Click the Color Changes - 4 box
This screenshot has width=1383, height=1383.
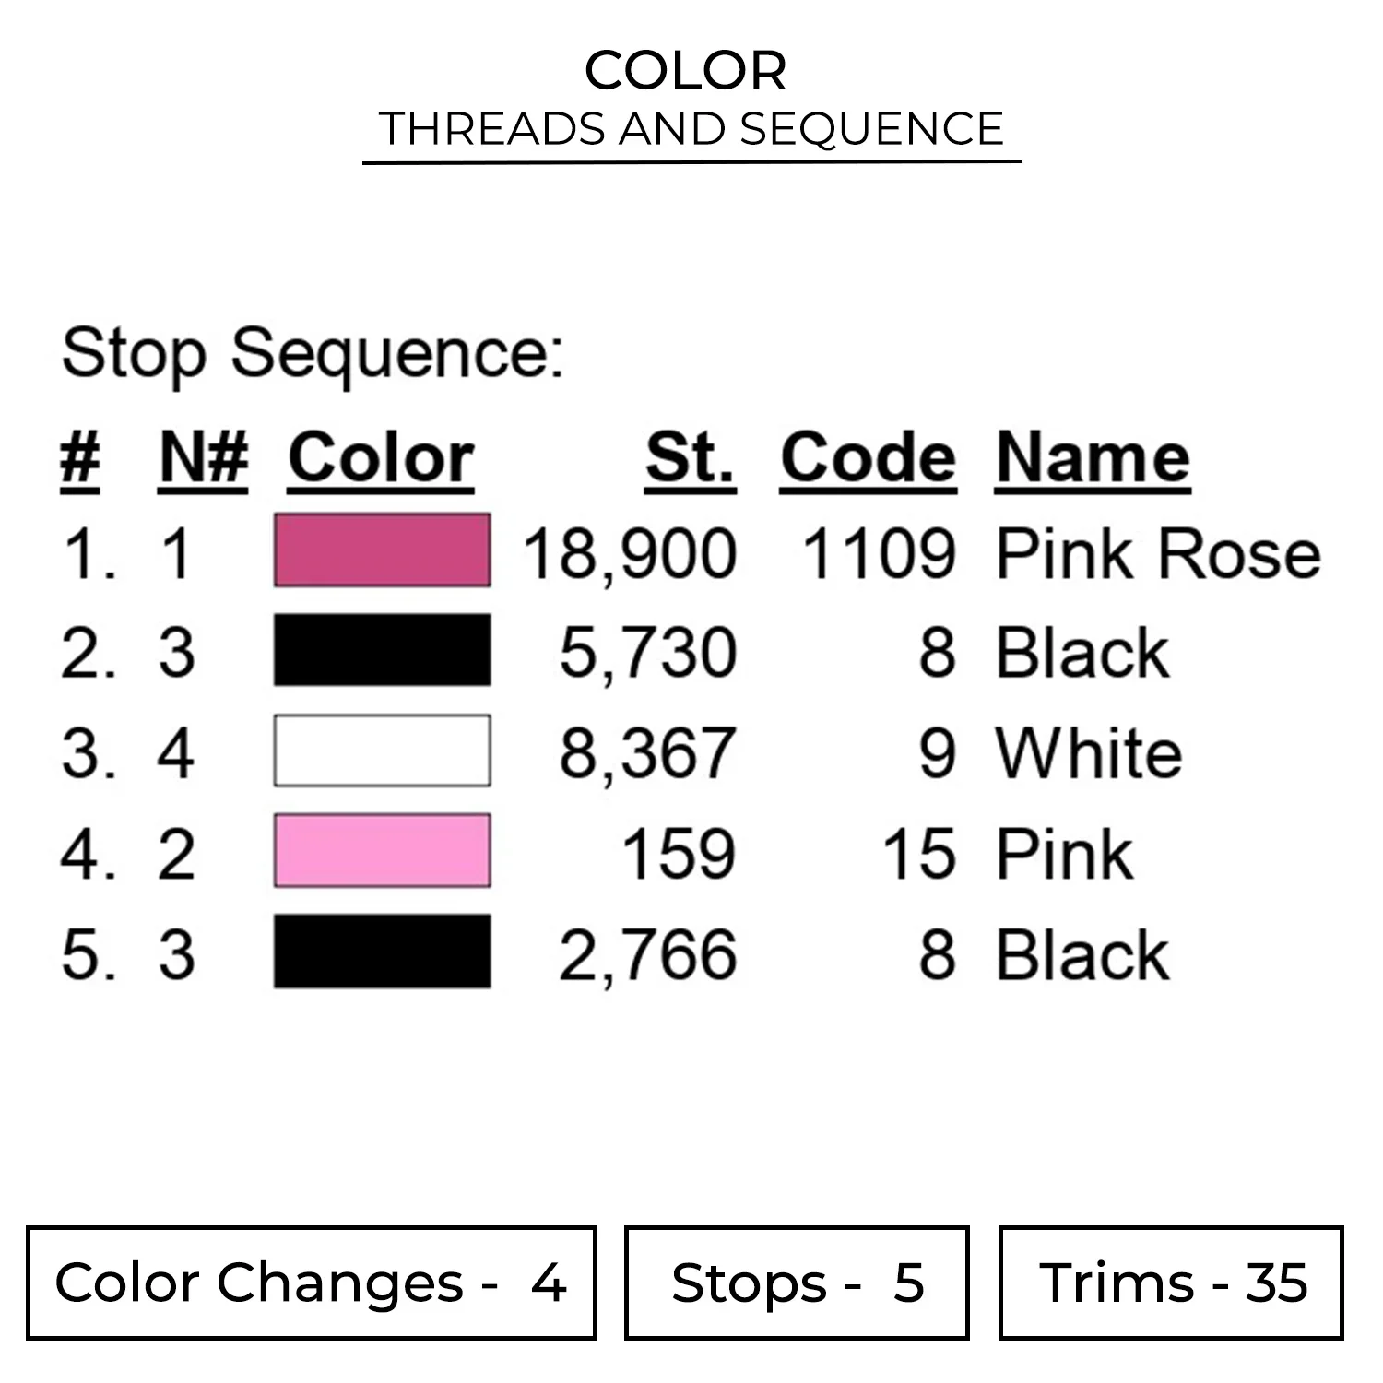(311, 1283)
